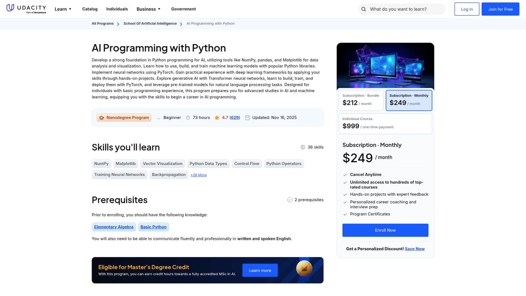Select the Individual Course $999 option
The height and width of the screenshot is (296, 526).
point(385,124)
